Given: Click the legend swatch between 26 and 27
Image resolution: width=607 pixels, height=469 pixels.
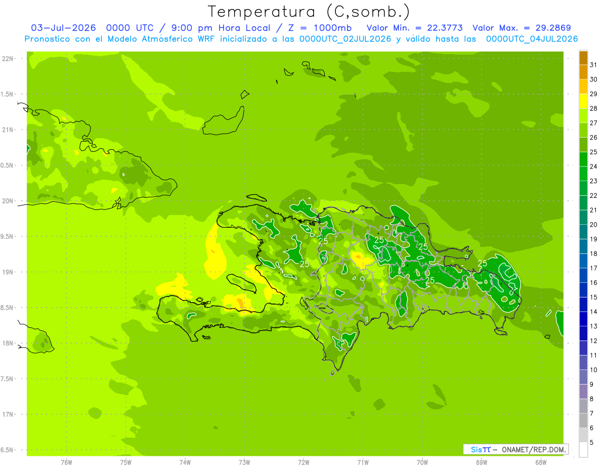Looking at the screenshot, I should (x=583, y=131).
